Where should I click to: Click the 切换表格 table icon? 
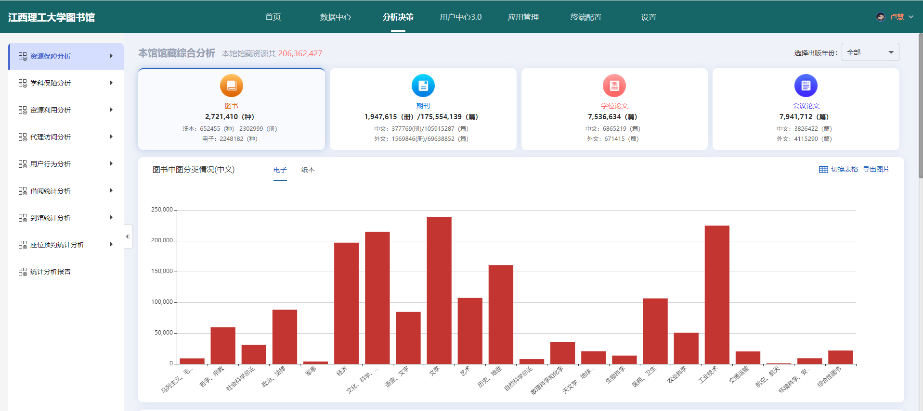(x=823, y=170)
